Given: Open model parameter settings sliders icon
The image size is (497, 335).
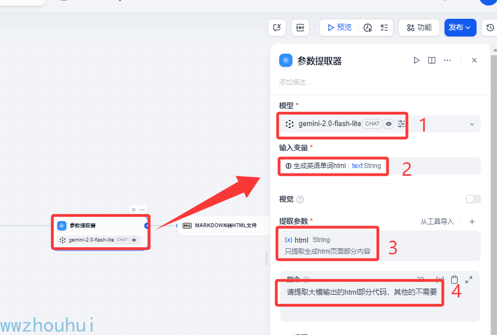Looking at the screenshot, I should click(401, 124).
